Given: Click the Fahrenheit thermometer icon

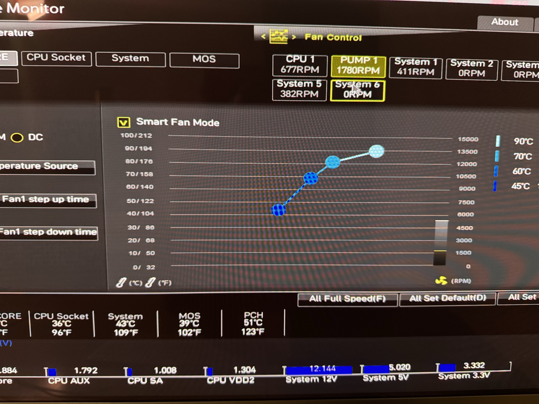Looking at the screenshot, I should [x=150, y=282].
